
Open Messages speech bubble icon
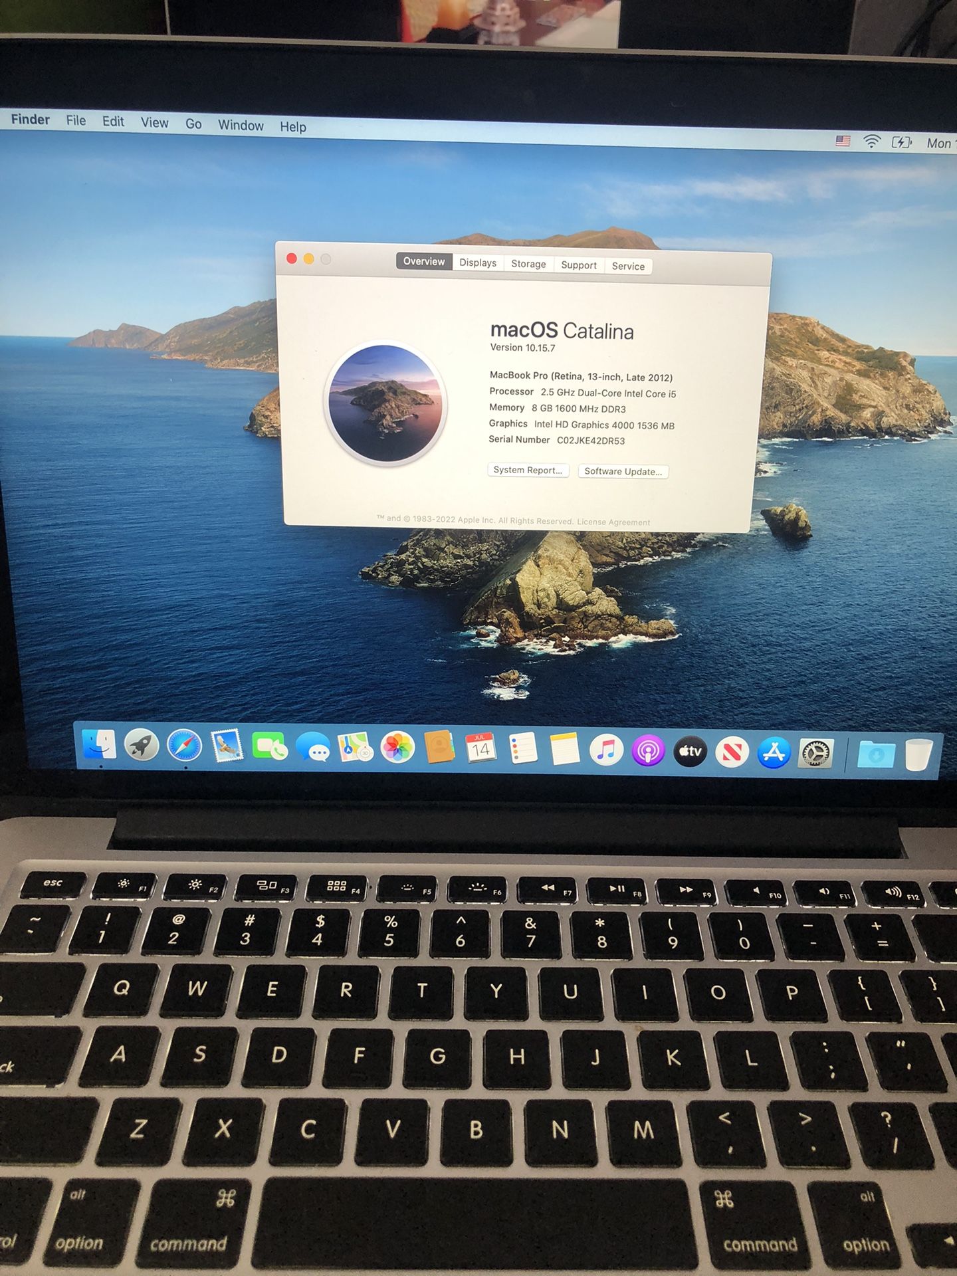[x=312, y=748]
